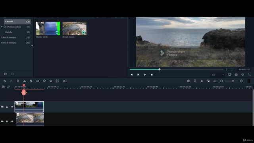Open the Speed control tool

38,81
